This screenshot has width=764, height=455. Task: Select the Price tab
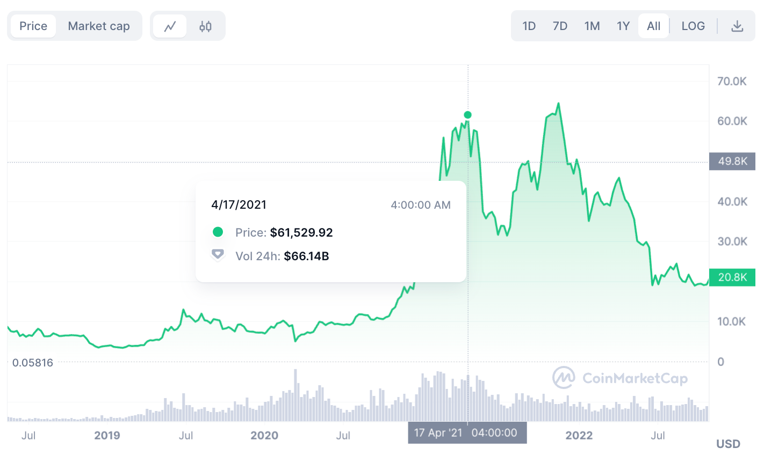(33, 26)
